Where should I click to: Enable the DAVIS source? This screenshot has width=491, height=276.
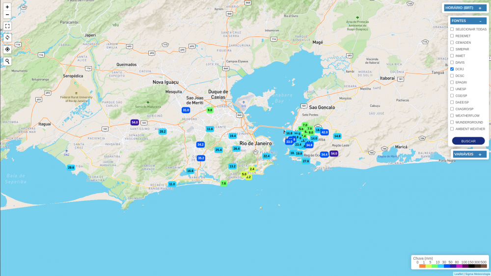tap(452, 63)
